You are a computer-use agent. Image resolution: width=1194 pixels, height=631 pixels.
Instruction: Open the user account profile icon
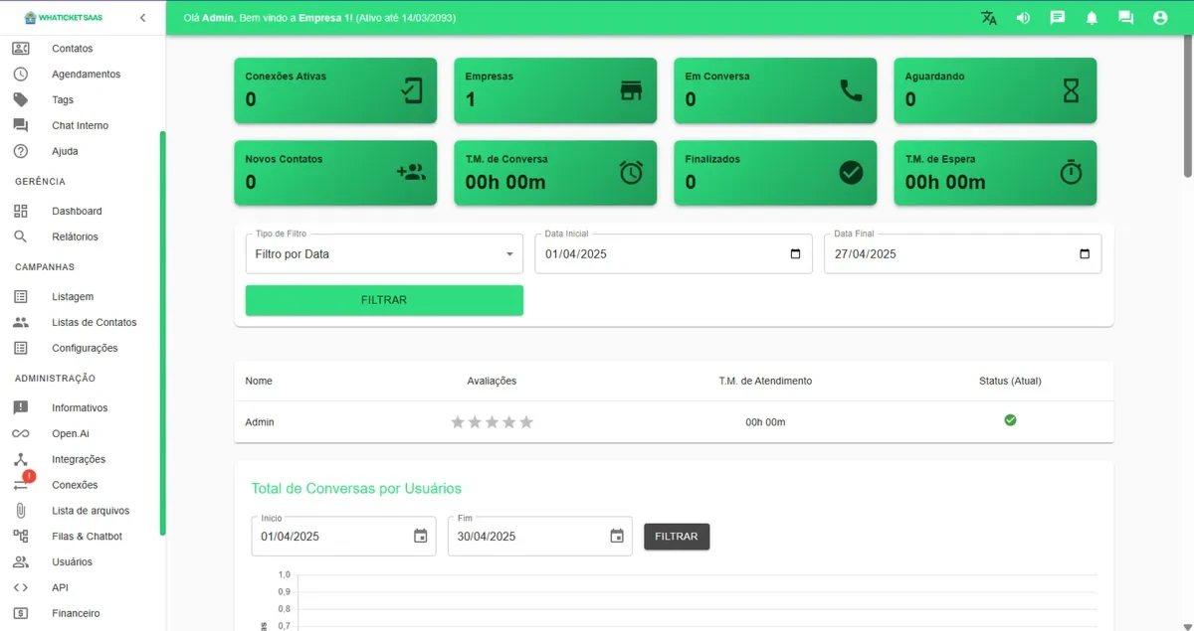[1159, 18]
